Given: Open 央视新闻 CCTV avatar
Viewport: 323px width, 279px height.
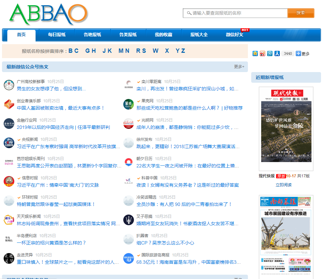Looking at the screenshot, I should pos(9,143).
